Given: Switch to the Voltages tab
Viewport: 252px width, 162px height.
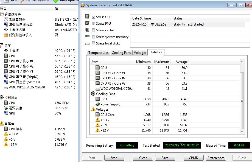Looking at the screenshot, I should tap(140, 52).
